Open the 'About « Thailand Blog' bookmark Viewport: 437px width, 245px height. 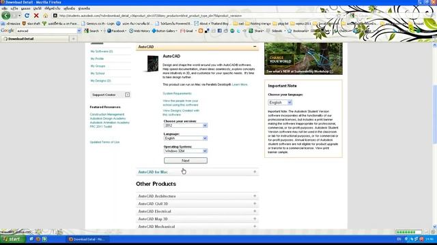point(211,24)
